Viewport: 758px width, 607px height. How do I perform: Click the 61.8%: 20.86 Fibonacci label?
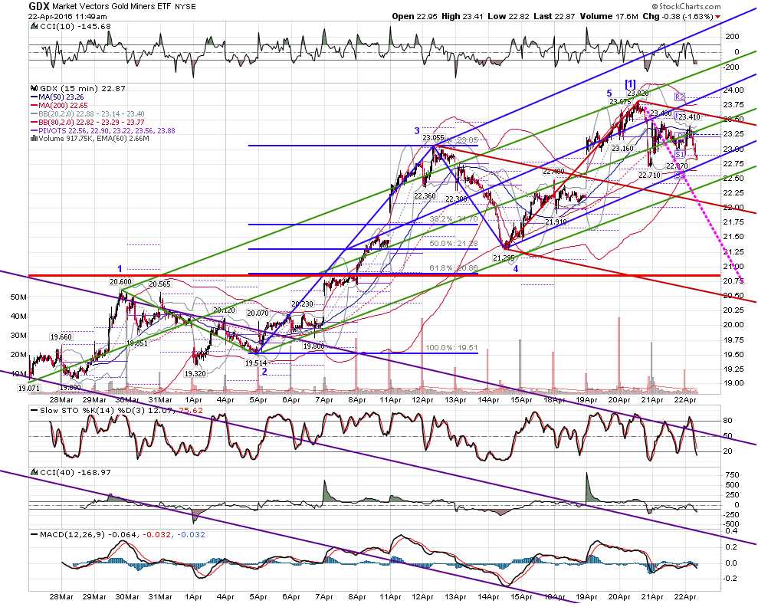coord(454,267)
